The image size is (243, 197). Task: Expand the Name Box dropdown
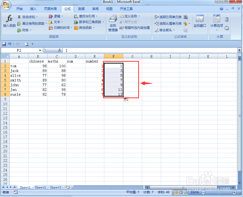tap(40, 50)
